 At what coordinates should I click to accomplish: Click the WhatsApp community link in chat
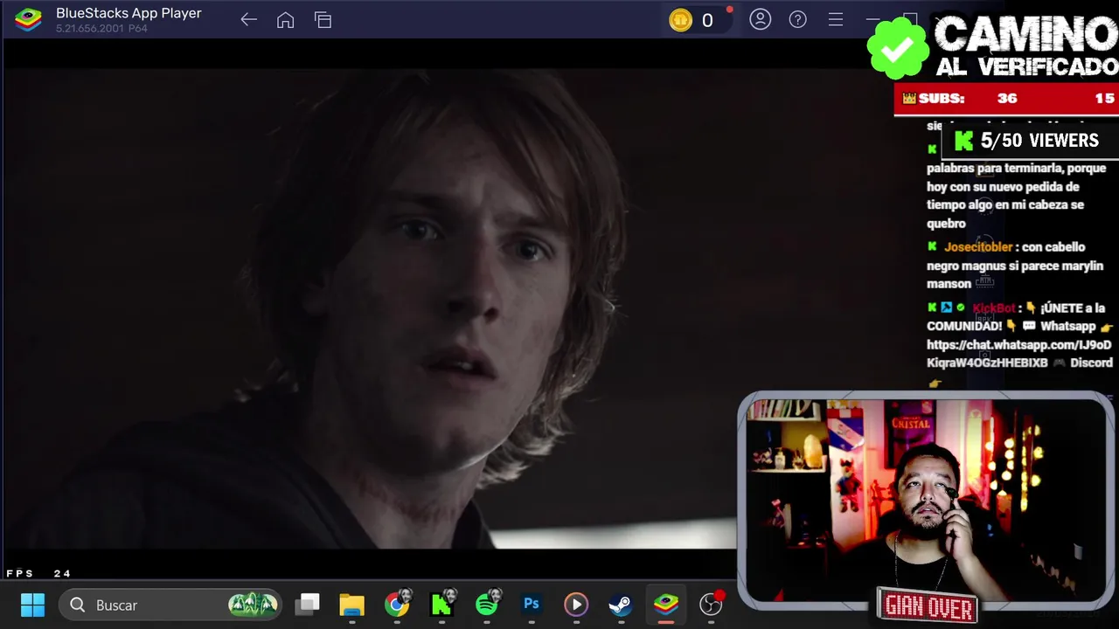coord(1018,354)
